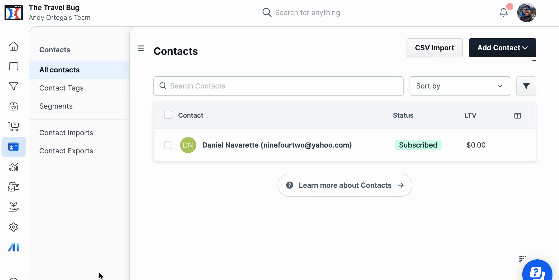
Task: Open the user profile avatar menu
Action: [x=527, y=13]
